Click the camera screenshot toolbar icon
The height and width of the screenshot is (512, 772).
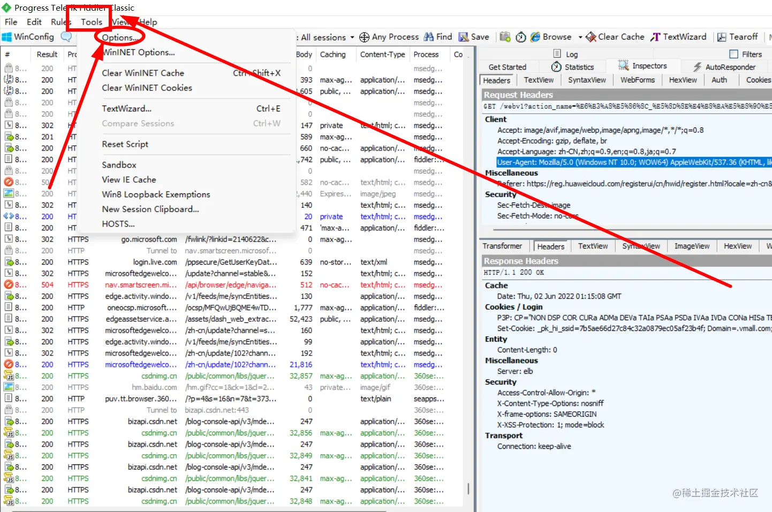(505, 37)
